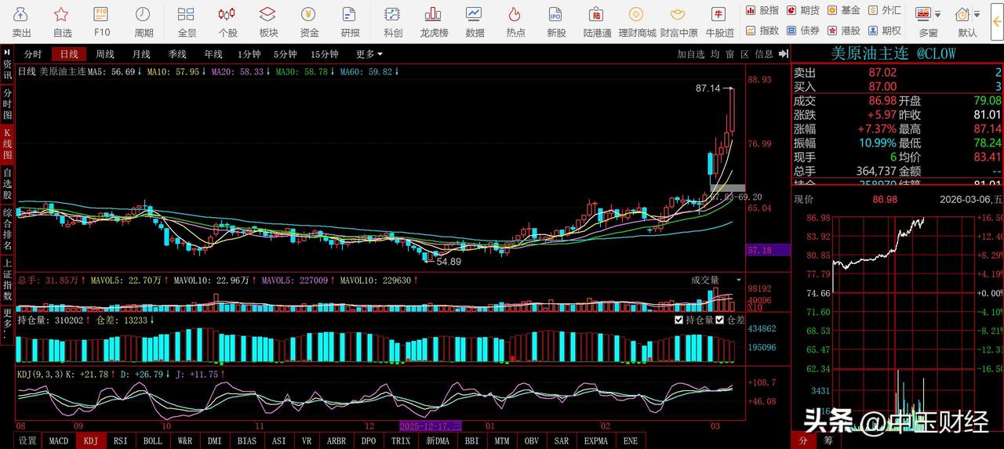Screen dimensions: 1004x449
Task: Toggle the 均 average line option
Action: [715, 54]
